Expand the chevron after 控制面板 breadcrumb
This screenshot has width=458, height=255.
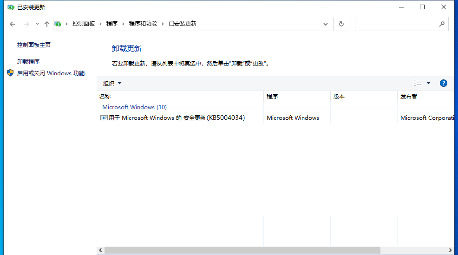[100, 24]
